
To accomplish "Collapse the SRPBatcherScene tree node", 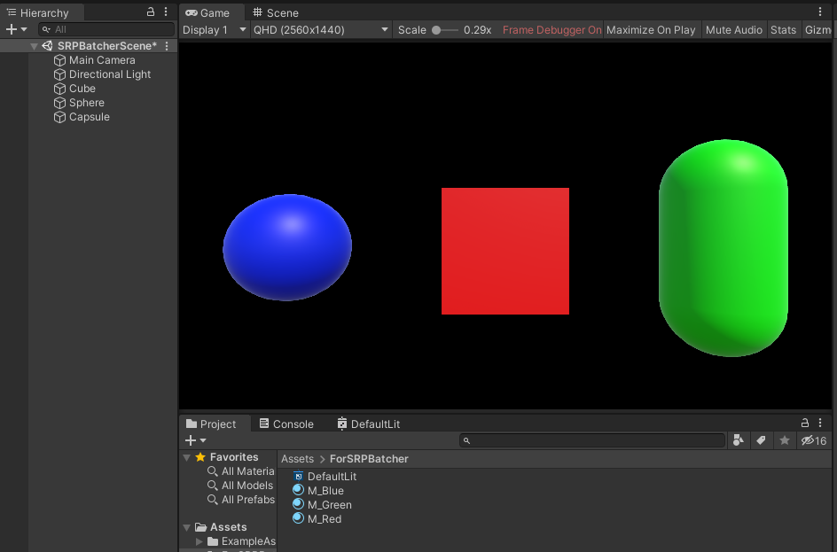I will click(35, 46).
